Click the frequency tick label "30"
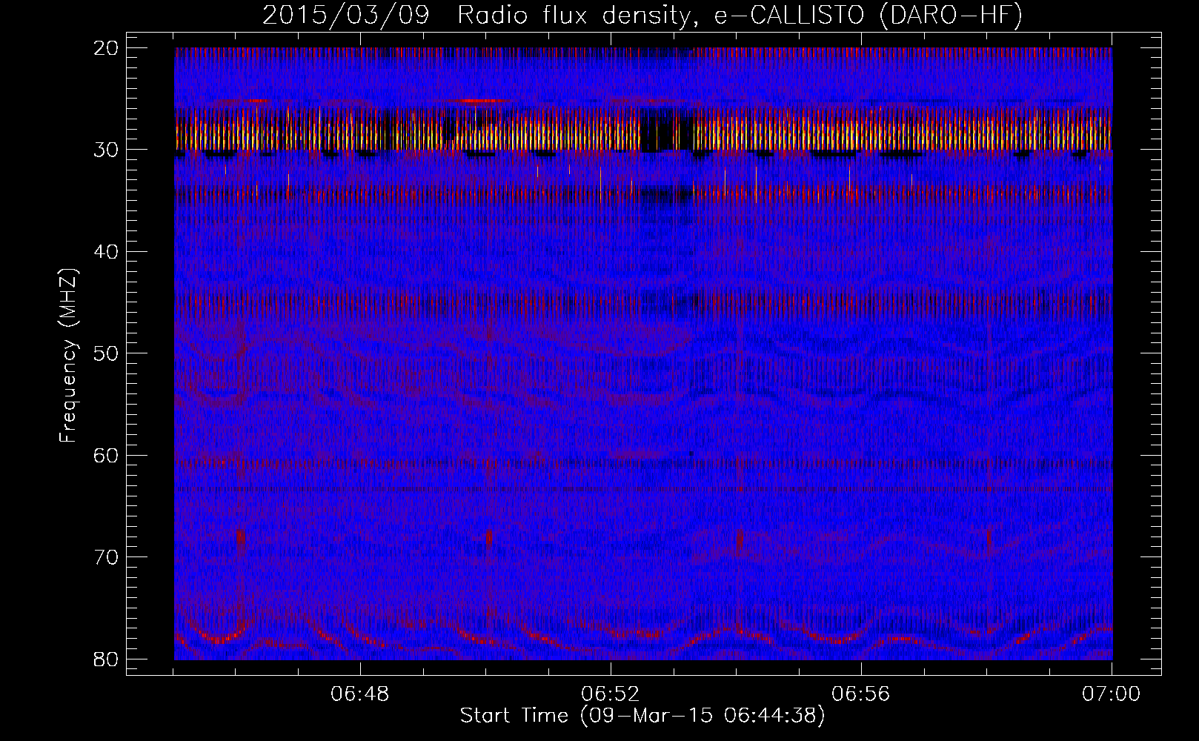 point(107,150)
